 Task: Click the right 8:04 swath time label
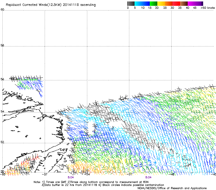(x=148, y=177)
